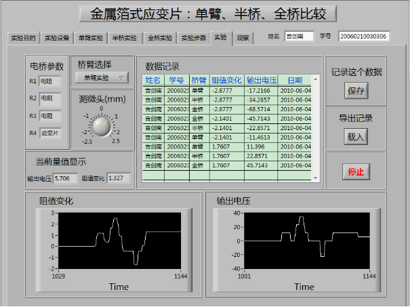Click the 日期 column header
The image size is (410, 307).
pos(295,80)
